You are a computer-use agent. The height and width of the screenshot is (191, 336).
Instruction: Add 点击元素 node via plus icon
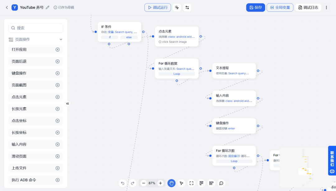coord(58,97)
